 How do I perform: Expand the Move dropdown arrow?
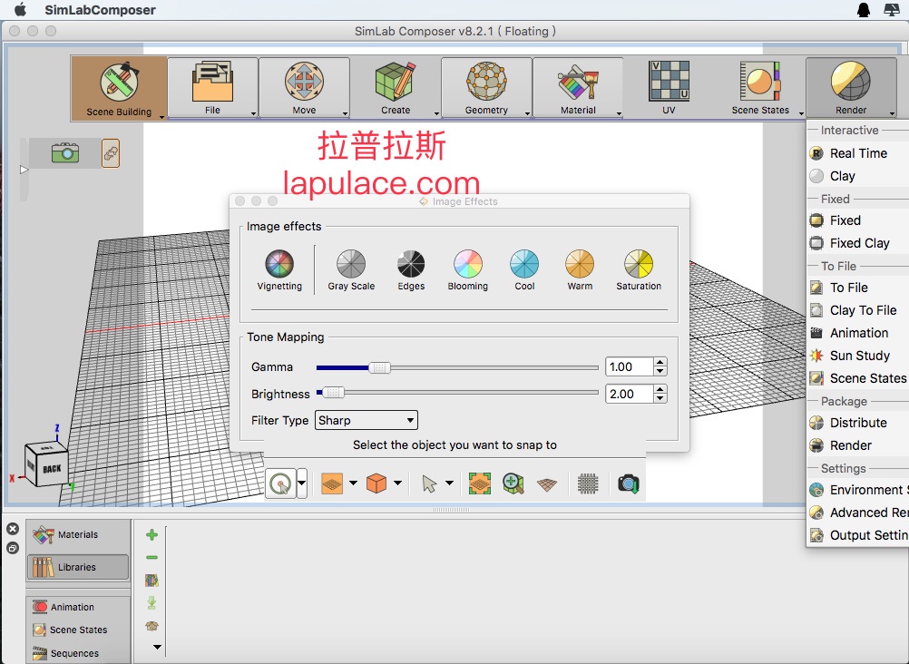345,113
